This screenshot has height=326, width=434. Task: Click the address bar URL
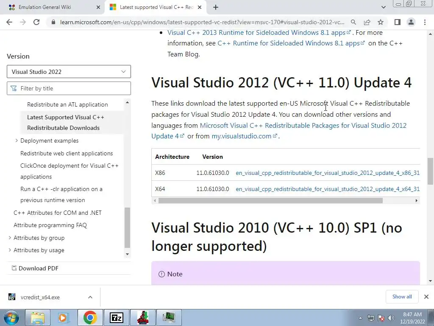point(202,22)
